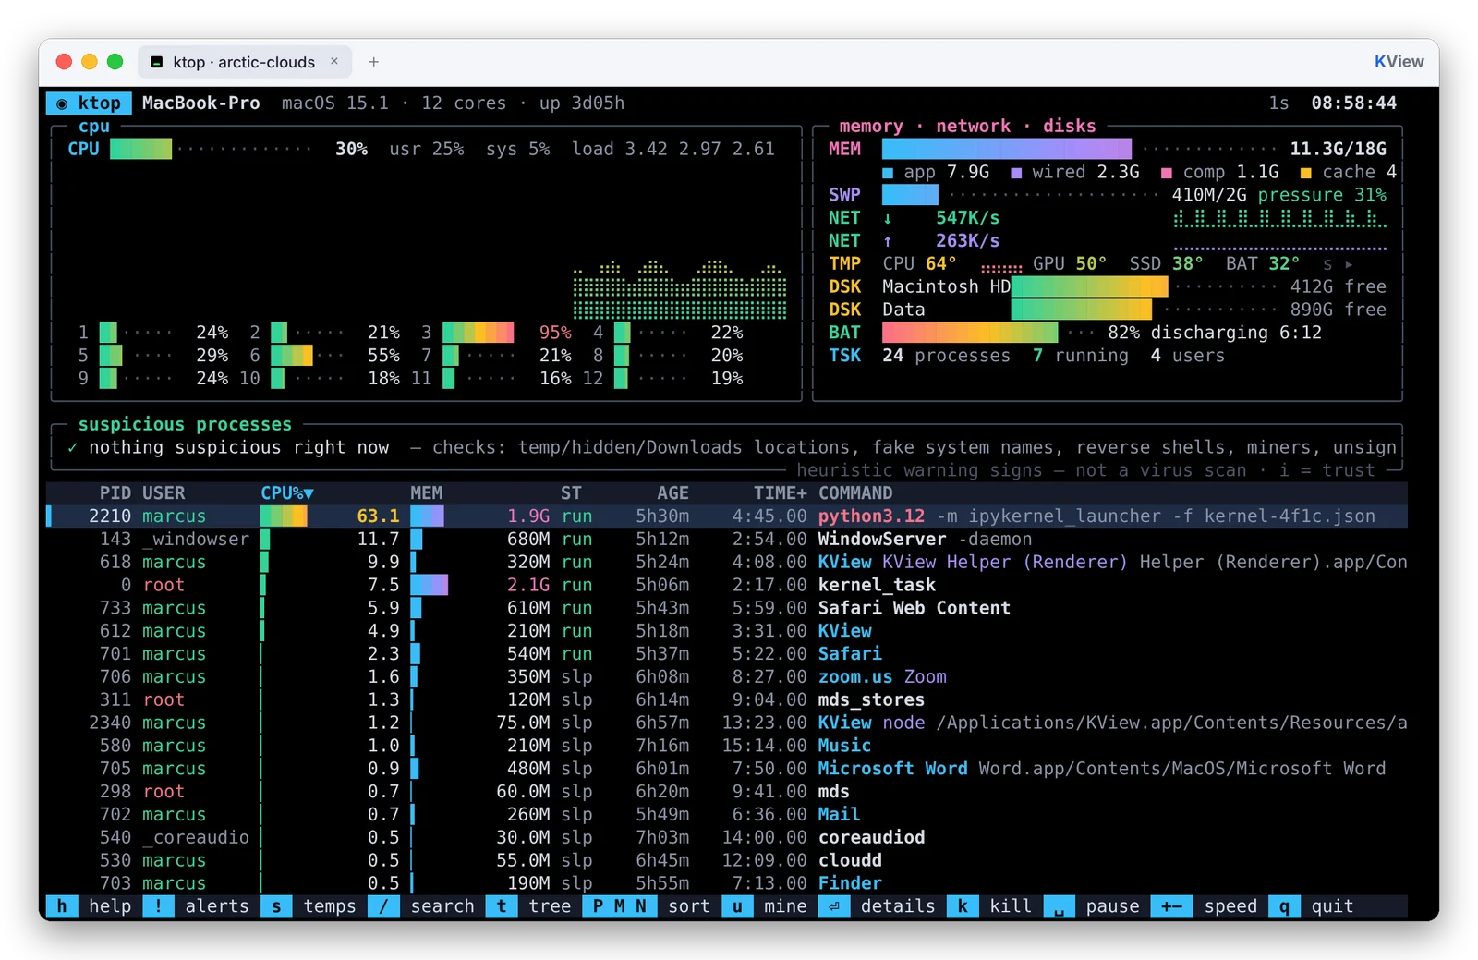This screenshot has width=1478, height=960.
Task: Sort by ST column header
Action: (571, 493)
